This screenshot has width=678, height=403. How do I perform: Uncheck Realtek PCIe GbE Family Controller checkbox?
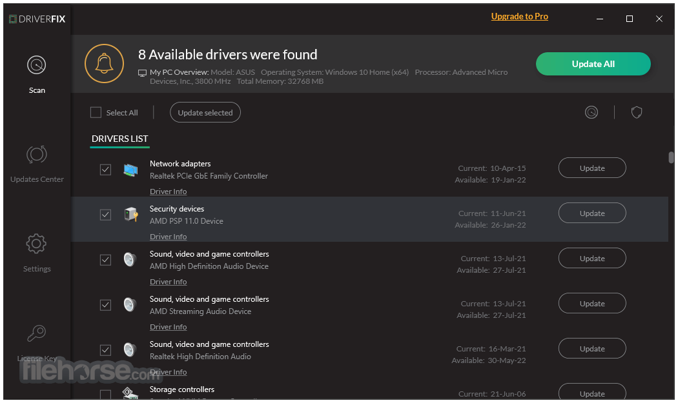105,170
